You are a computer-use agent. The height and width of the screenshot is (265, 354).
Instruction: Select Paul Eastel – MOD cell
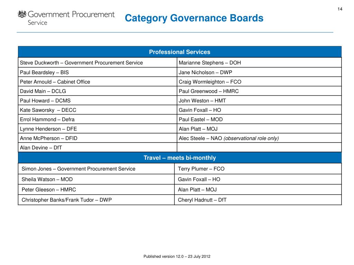259,119
